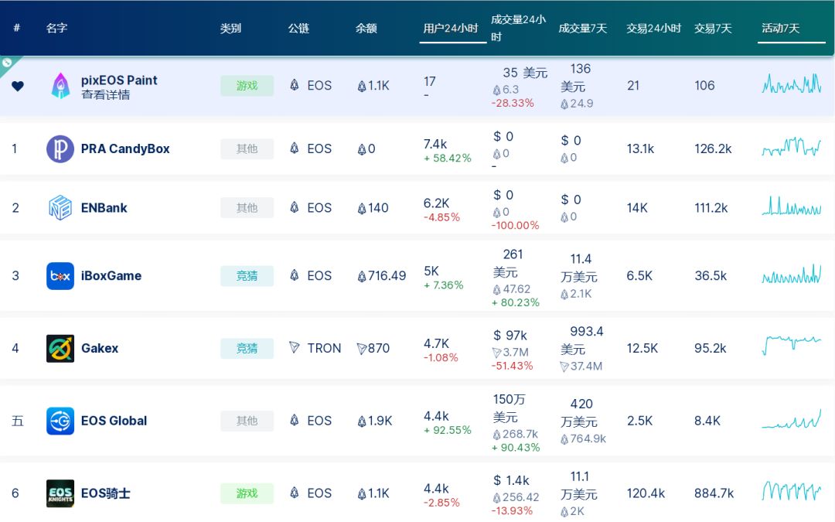Click the 其他 tag on PRA CandyBox
835x522 pixels.
click(247, 149)
